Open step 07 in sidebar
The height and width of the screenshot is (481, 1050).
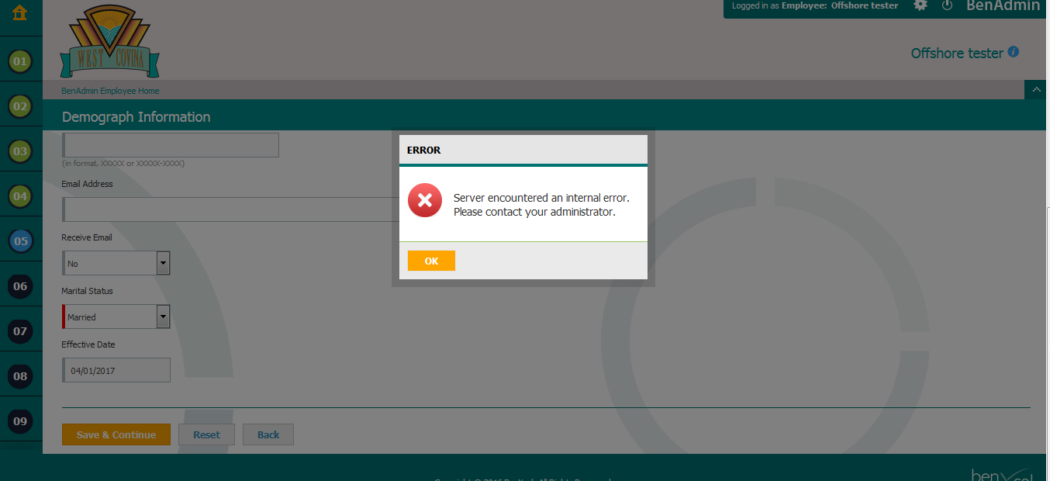coord(20,331)
